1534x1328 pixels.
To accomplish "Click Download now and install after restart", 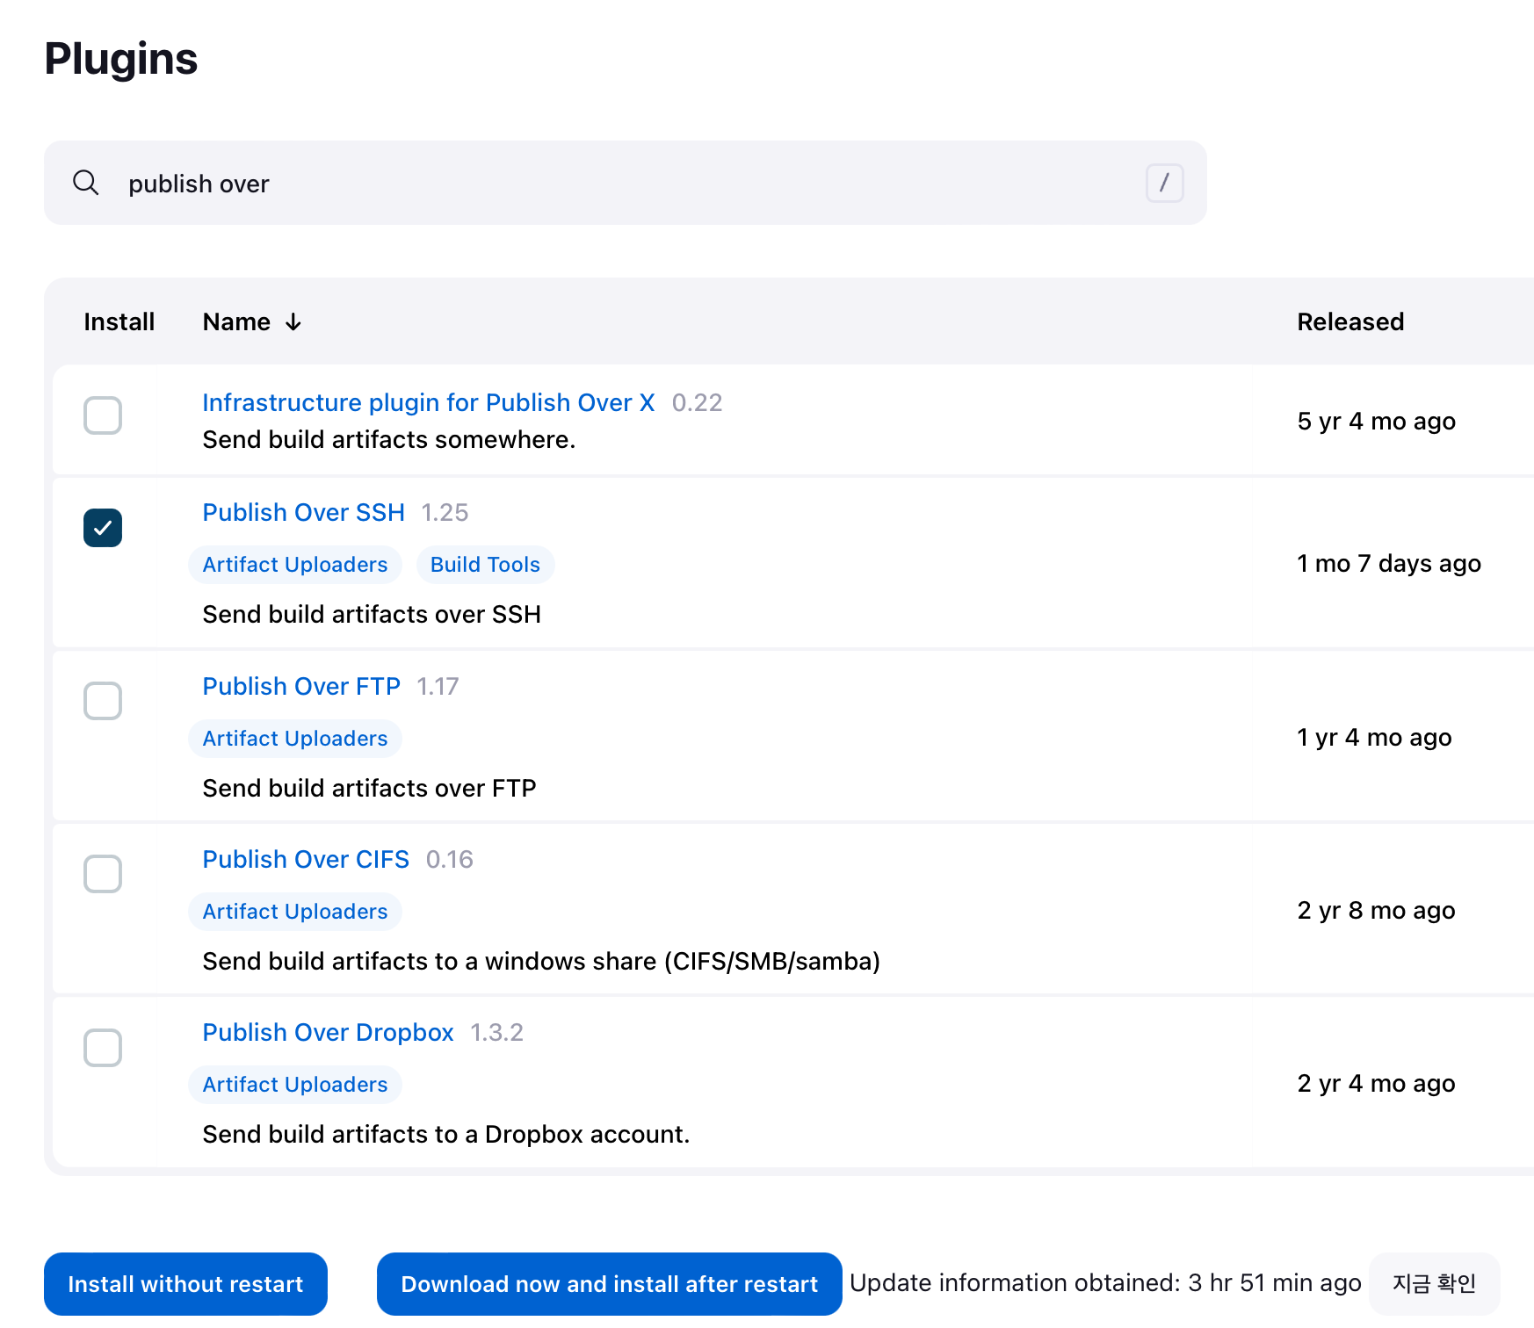I will coord(609,1284).
